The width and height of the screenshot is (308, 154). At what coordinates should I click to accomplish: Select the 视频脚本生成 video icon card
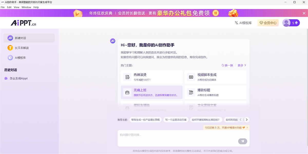point(191,77)
